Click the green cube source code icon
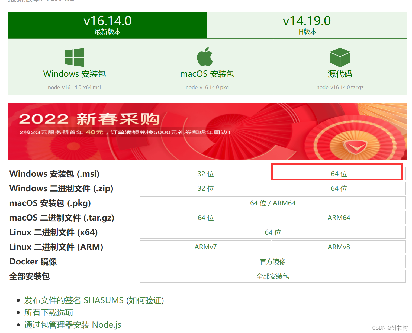The height and width of the screenshot is (333, 412). pyautogui.click(x=340, y=57)
